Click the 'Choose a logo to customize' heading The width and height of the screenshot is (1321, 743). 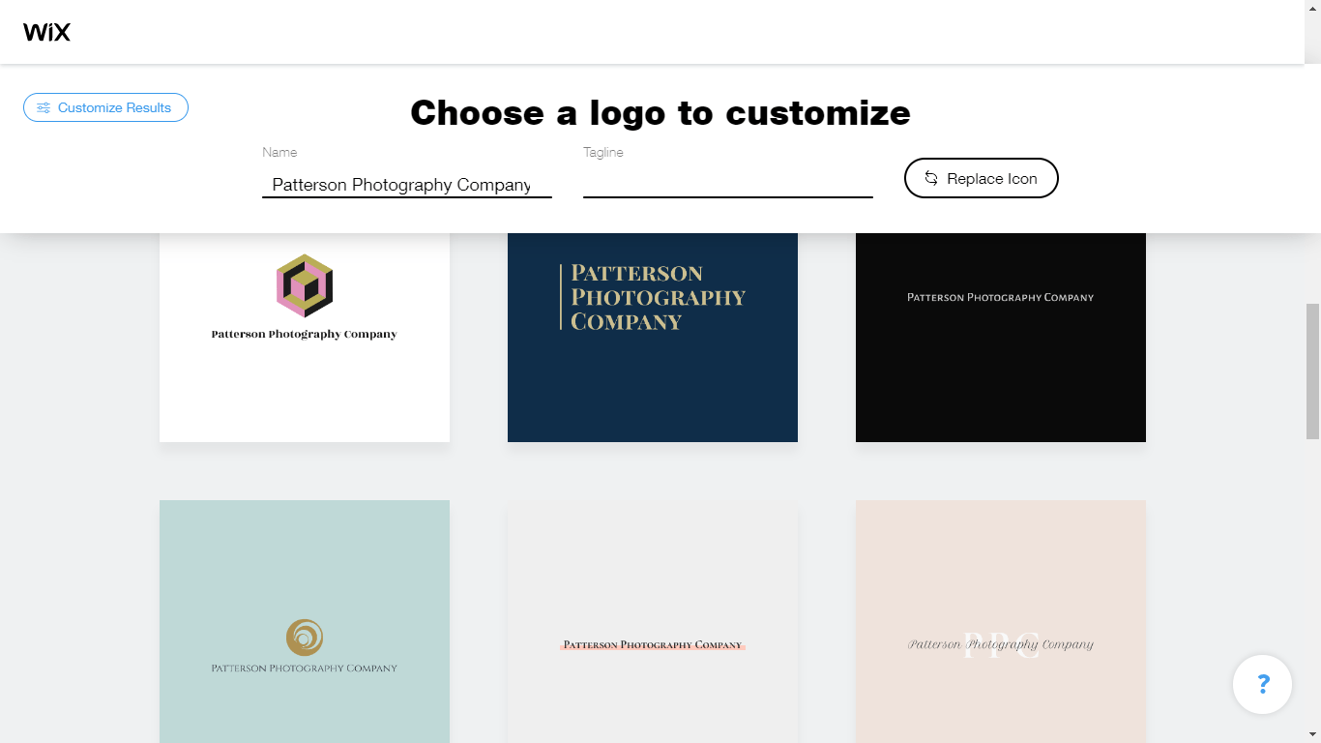tap(660, 112)
